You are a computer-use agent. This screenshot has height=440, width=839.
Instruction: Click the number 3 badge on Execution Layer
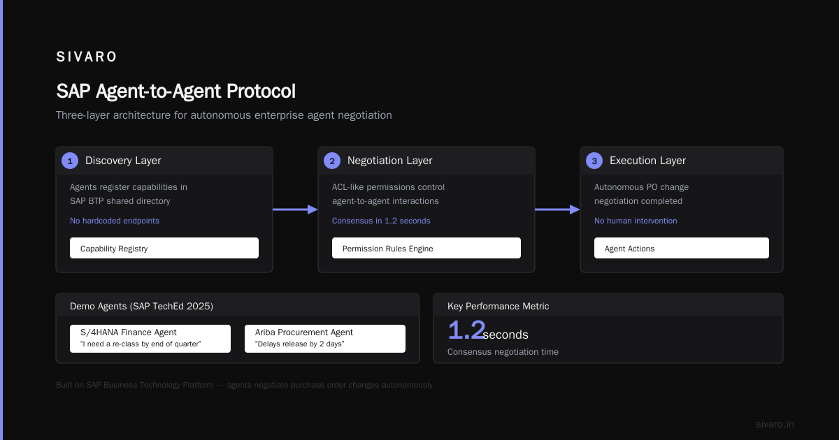[594, 161]
